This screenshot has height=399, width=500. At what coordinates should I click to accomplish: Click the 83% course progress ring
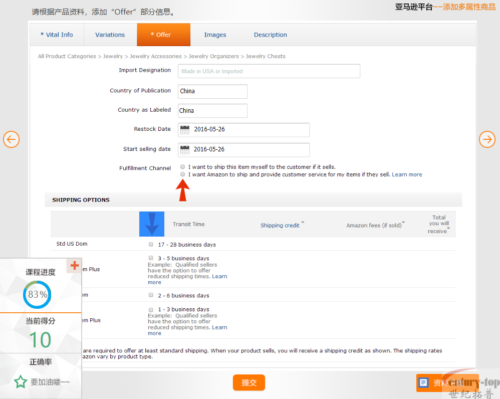coord(37,294)
